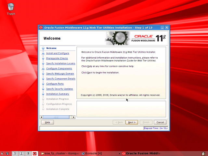Click the Oracle icon in the installer title bar
Screen dimensions: 208x156
click(41, 28)
